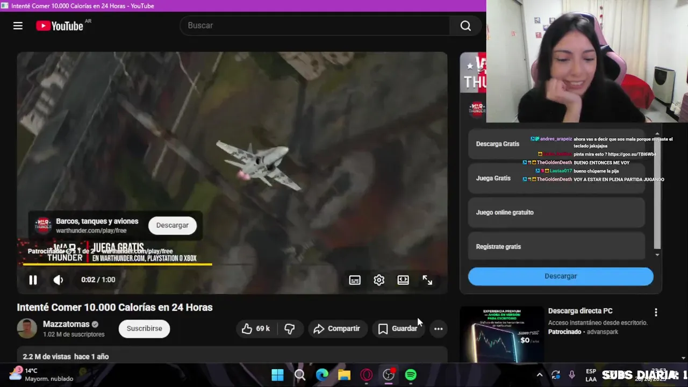Switch the ESP LAA keyboard language indicator
This screenshot has width=688, height=387.
591,375
